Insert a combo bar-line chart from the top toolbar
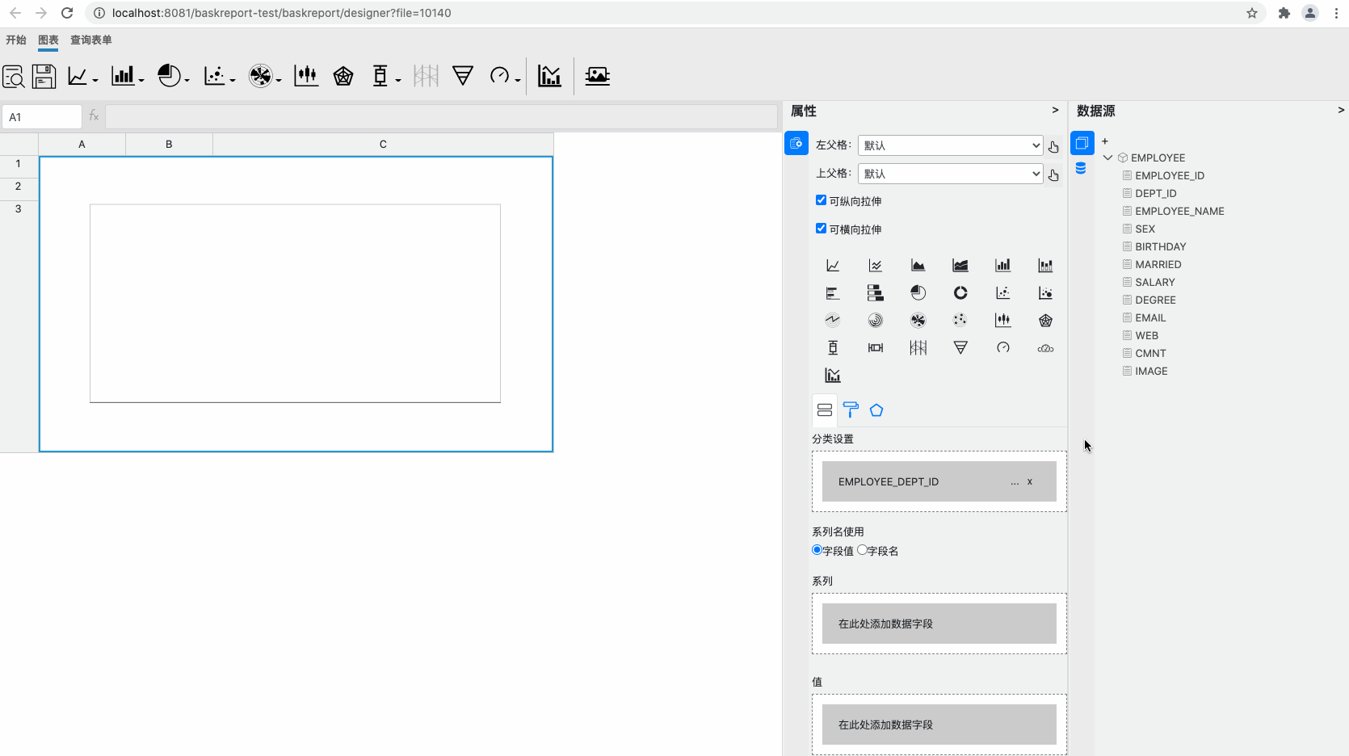This screenshot has height=756, width=1349. point(549,76)
